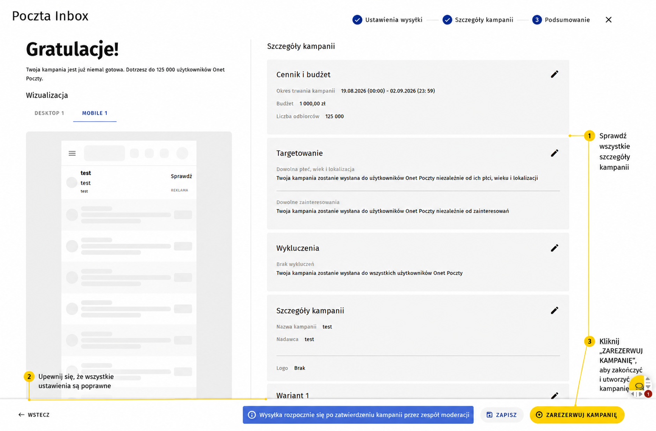The image size is (656, 431).
Task: Select the MOBILE 1 preview tab
Action: point(95,113)
